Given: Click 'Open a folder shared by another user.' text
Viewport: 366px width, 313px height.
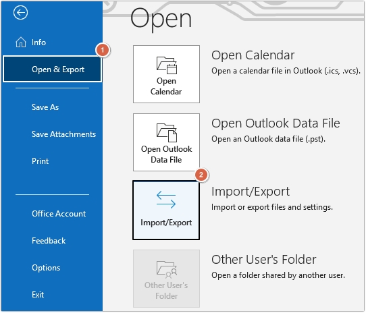Looking at the screenshot, I should tap(278, 275).
